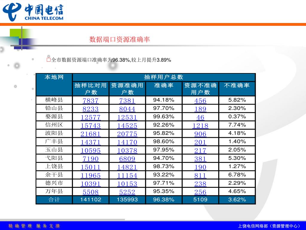Open link 906 in 波阳县 row
The image size is (306, 230).
tap(200, 134)
